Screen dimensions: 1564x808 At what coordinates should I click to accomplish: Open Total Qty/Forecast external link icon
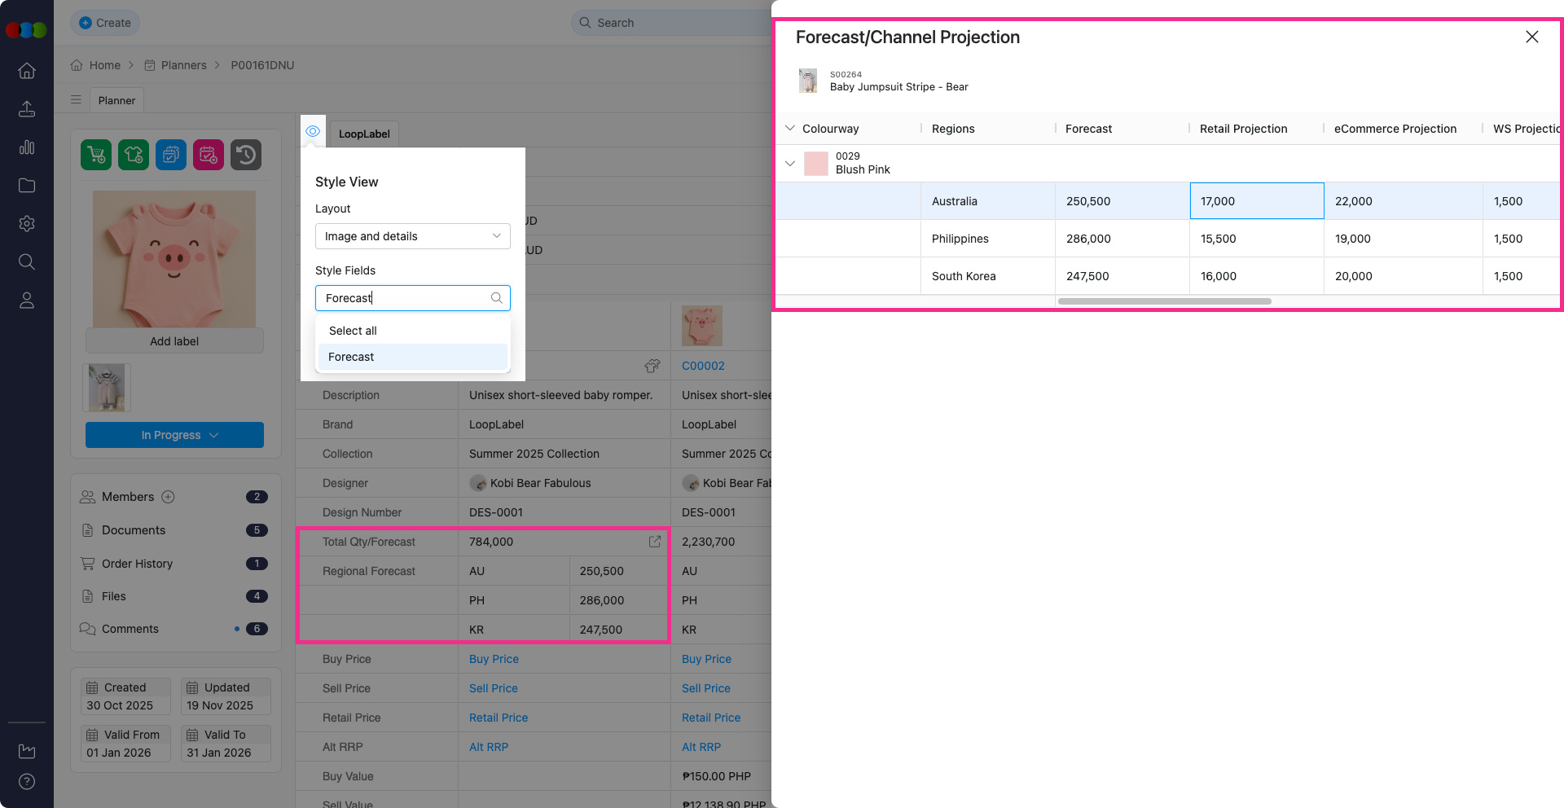[654, 542]
